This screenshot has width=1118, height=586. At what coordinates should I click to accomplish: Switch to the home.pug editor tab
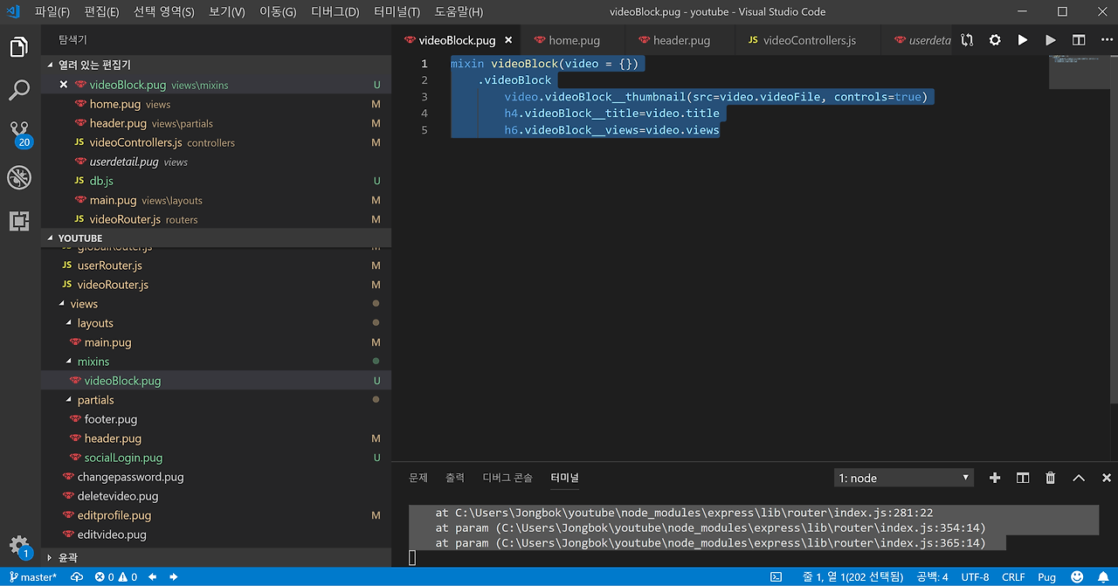[573, 40]
